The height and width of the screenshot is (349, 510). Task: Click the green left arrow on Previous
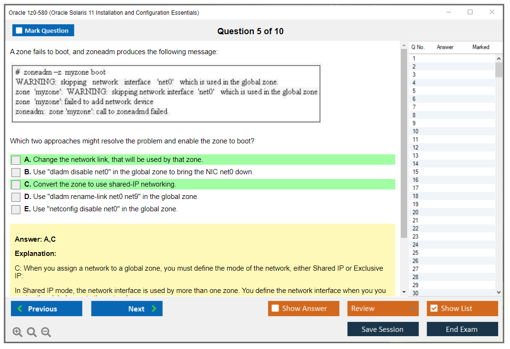[20, 309]
